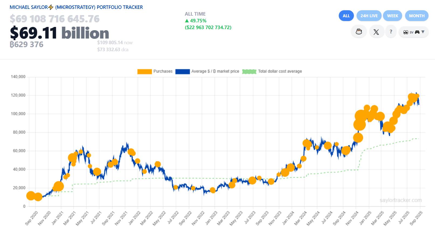
Task: Click the Nov 2021 x-axis label
Action: [x=121, y=218]
